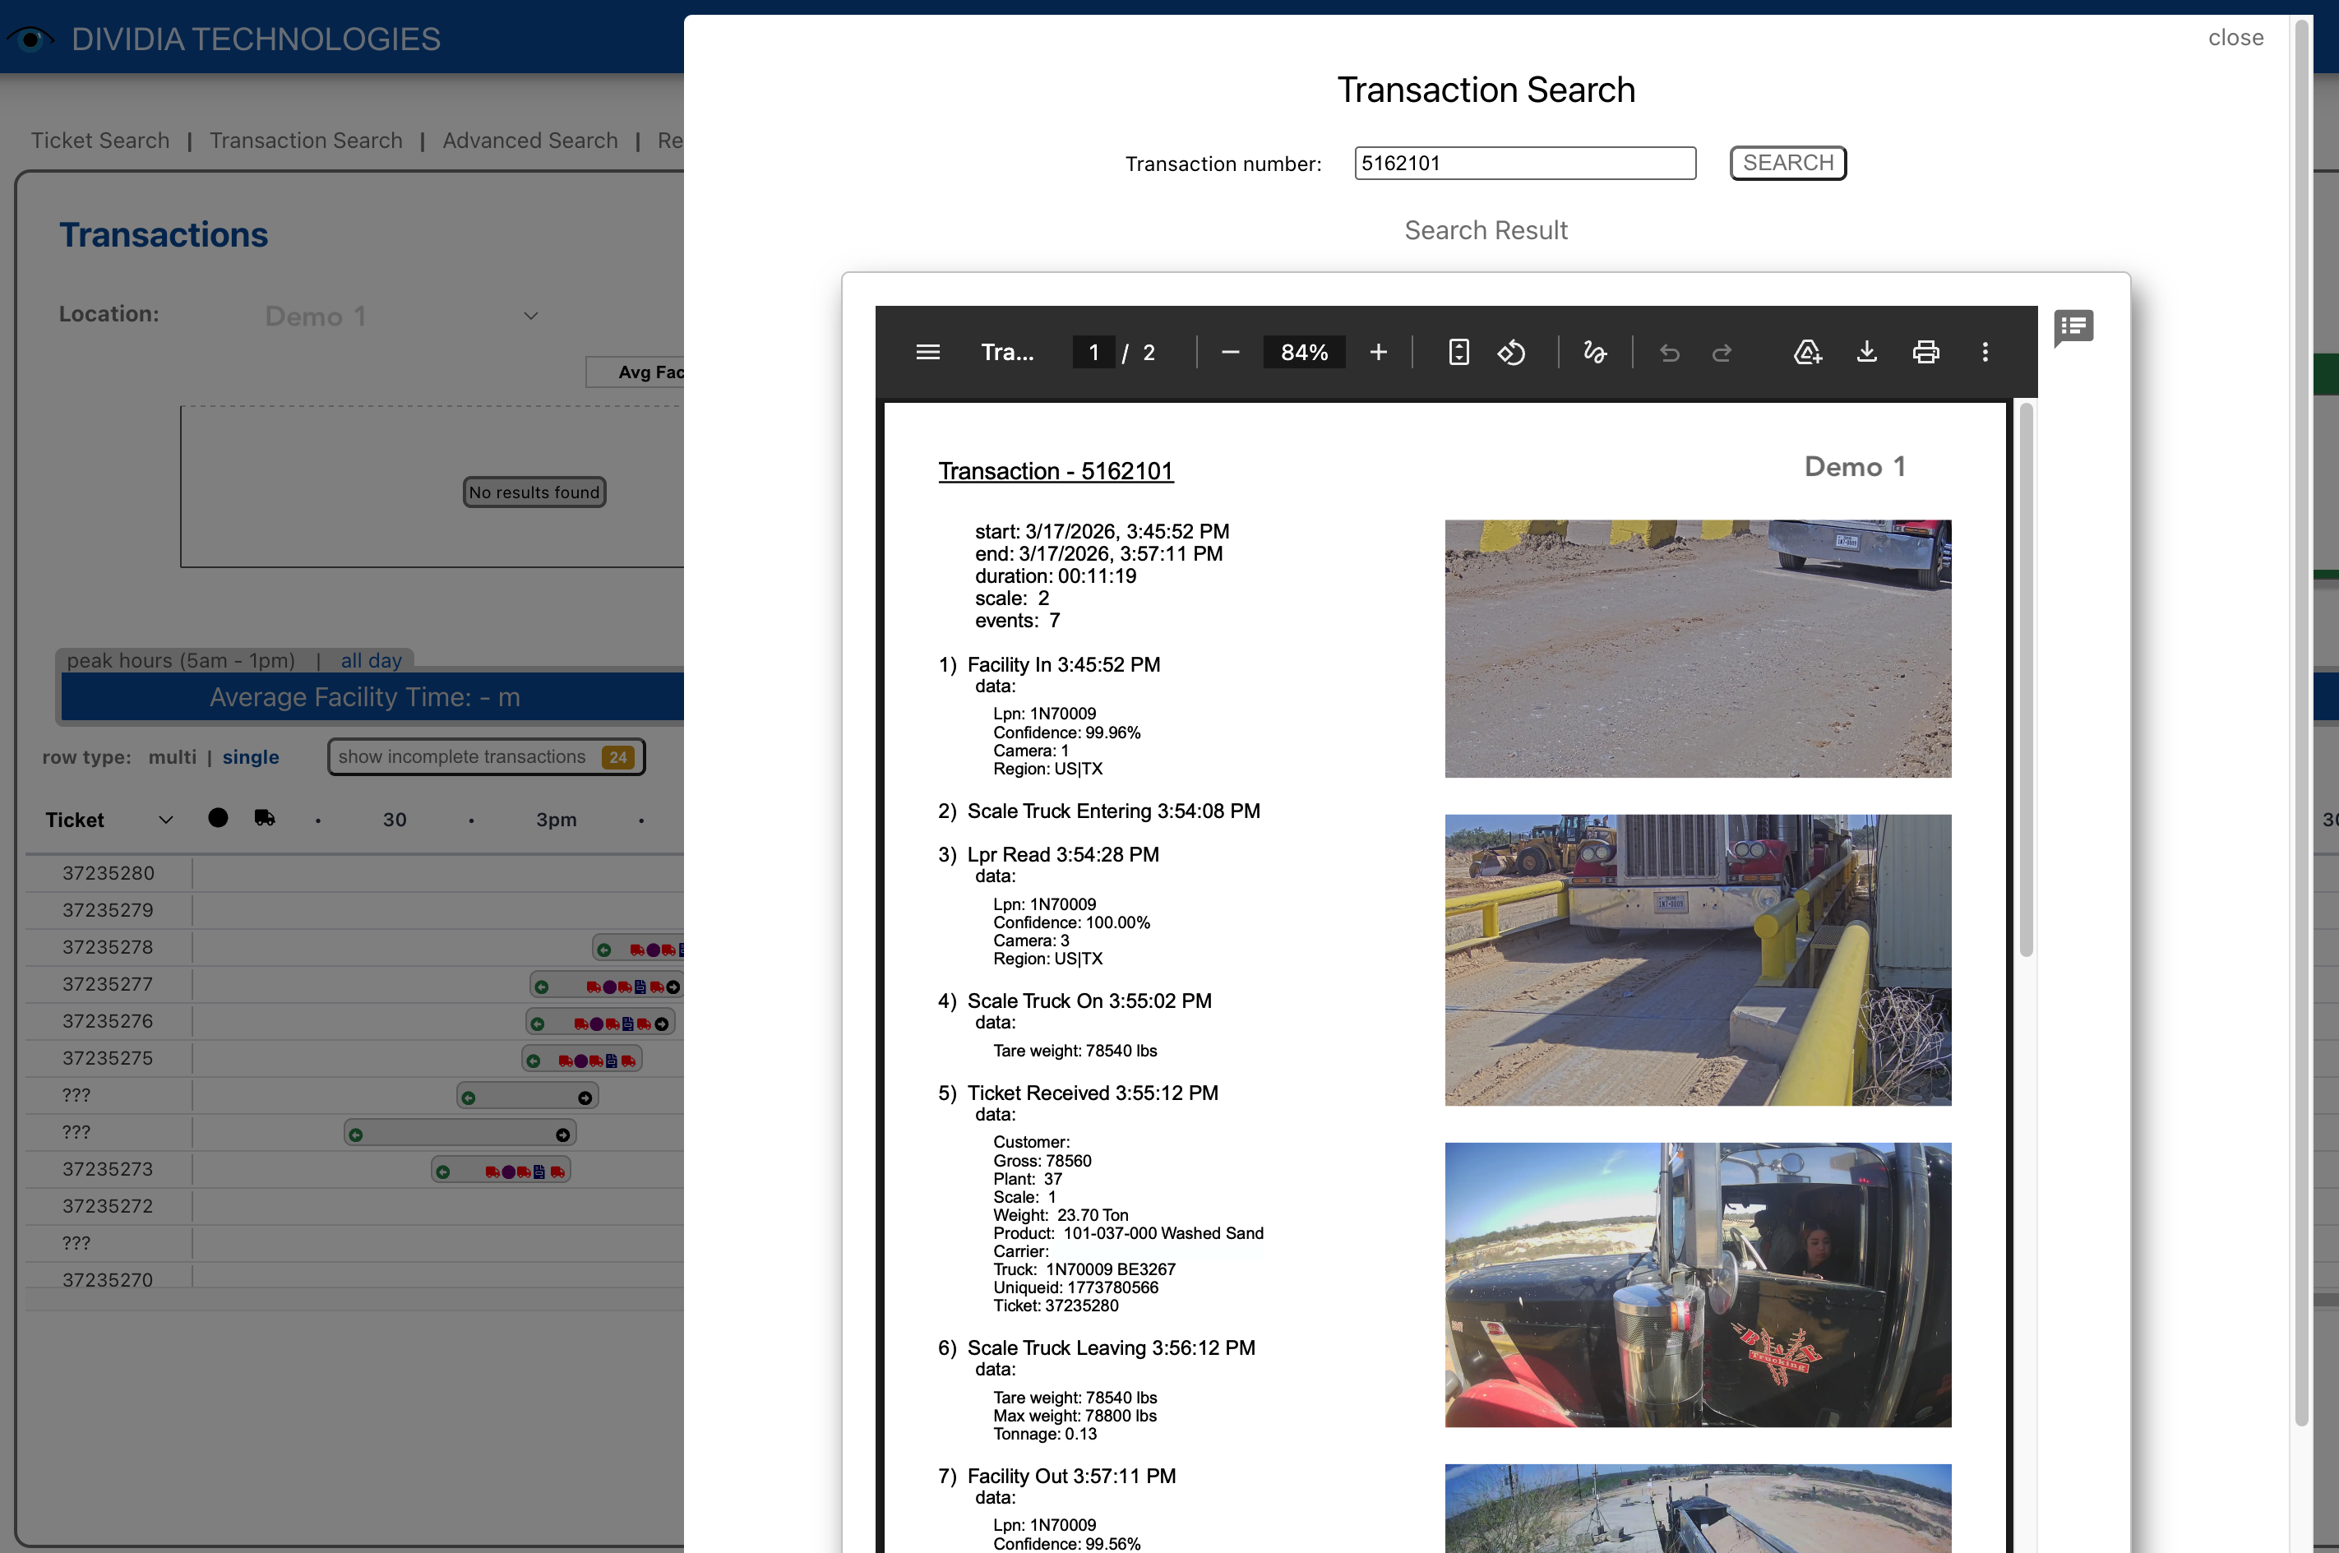Close the Transaction Search overlay
This screenshot has height=1553, width=2339.
click(x=2236, y=38)
